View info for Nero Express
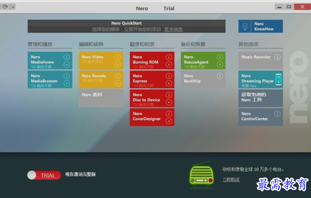Screen dimensions: 311x198 tap(169, 76)
